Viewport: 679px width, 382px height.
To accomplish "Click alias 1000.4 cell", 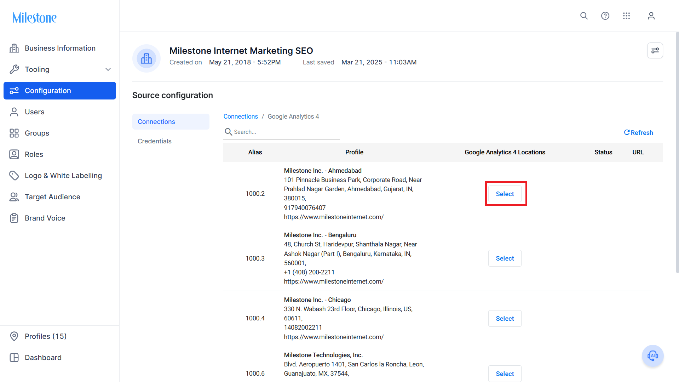I will (x=255, y=318).
